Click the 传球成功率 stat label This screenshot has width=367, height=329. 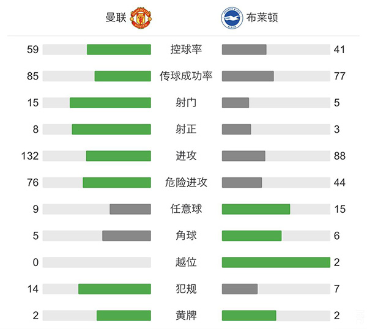186,76
